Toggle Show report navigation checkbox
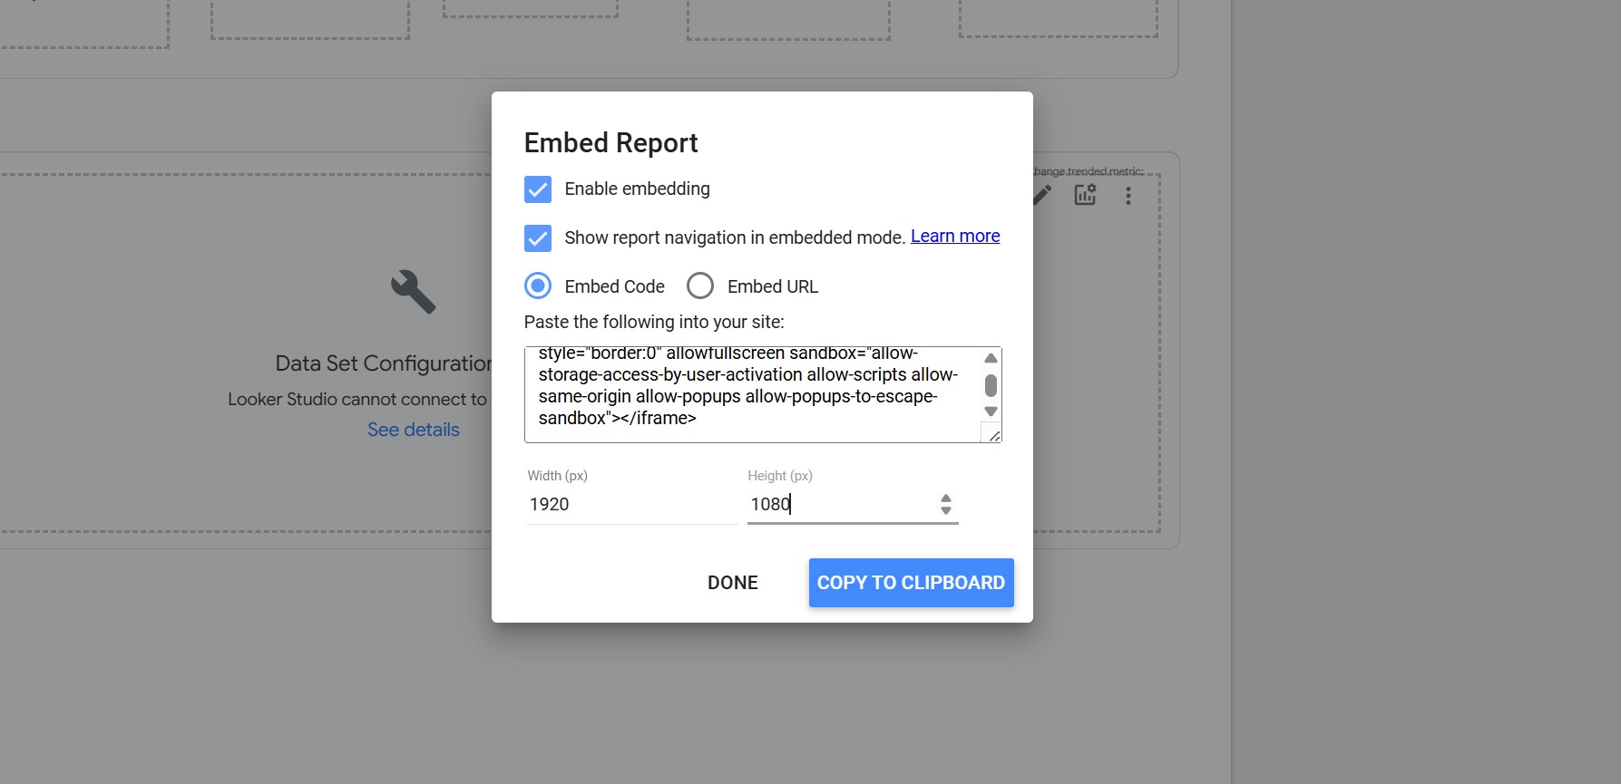 (x=538, y=238)
